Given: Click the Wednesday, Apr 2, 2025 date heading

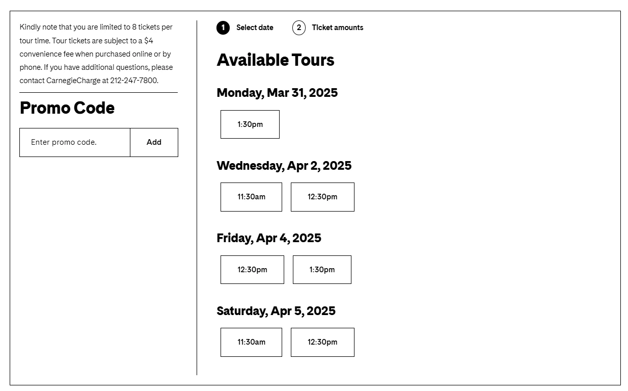Looking at the screenshot, I should [x=284, y=166].
